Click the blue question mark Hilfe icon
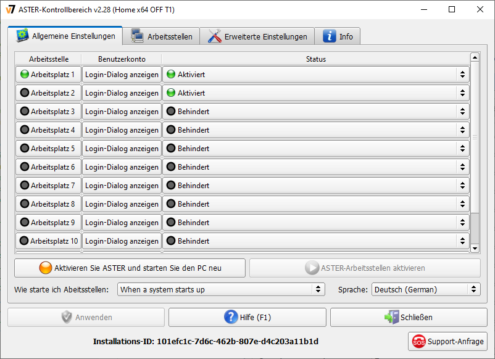This screenshot has height=359, width=495. click(231, 316)
